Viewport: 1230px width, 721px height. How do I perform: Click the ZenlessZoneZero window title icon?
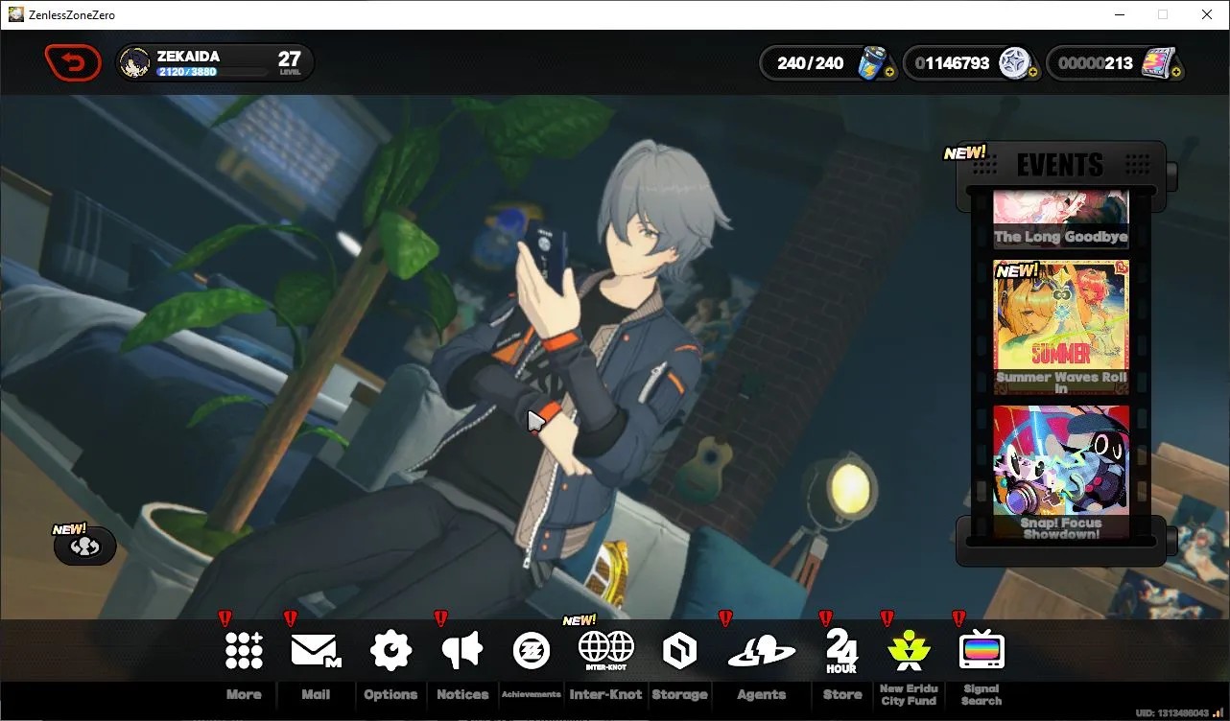pyautogui.click(x=16, y=14)
